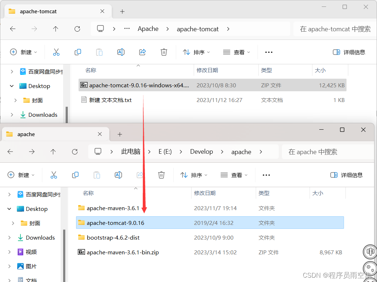Click Copy icon in apache window toolbar
Screen dimensions: 377x282
click(x=75, y=175)
